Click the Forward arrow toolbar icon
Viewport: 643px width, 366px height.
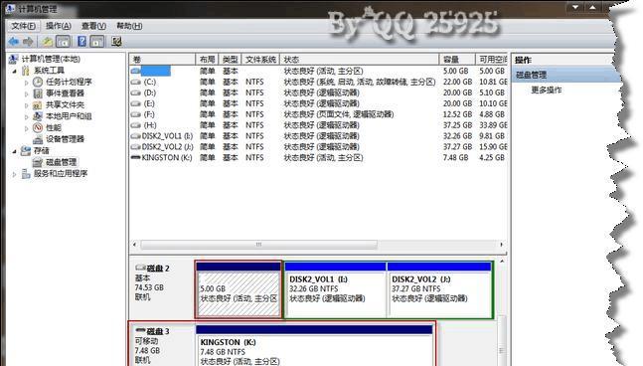pyautogui.click(x=28, y=42)
